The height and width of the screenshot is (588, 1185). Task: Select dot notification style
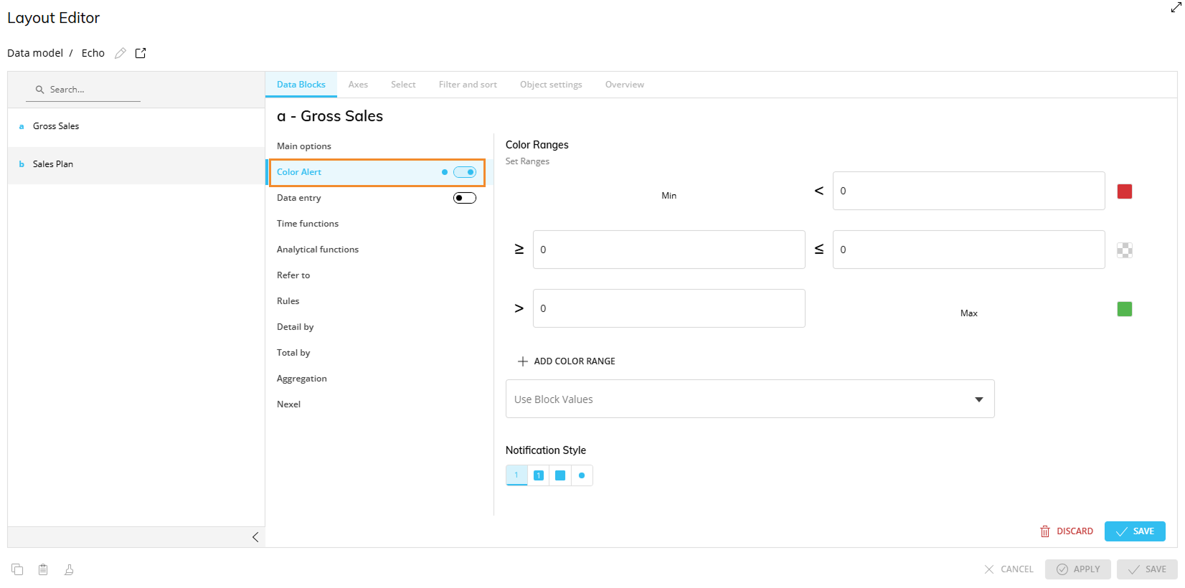(582, 475)
